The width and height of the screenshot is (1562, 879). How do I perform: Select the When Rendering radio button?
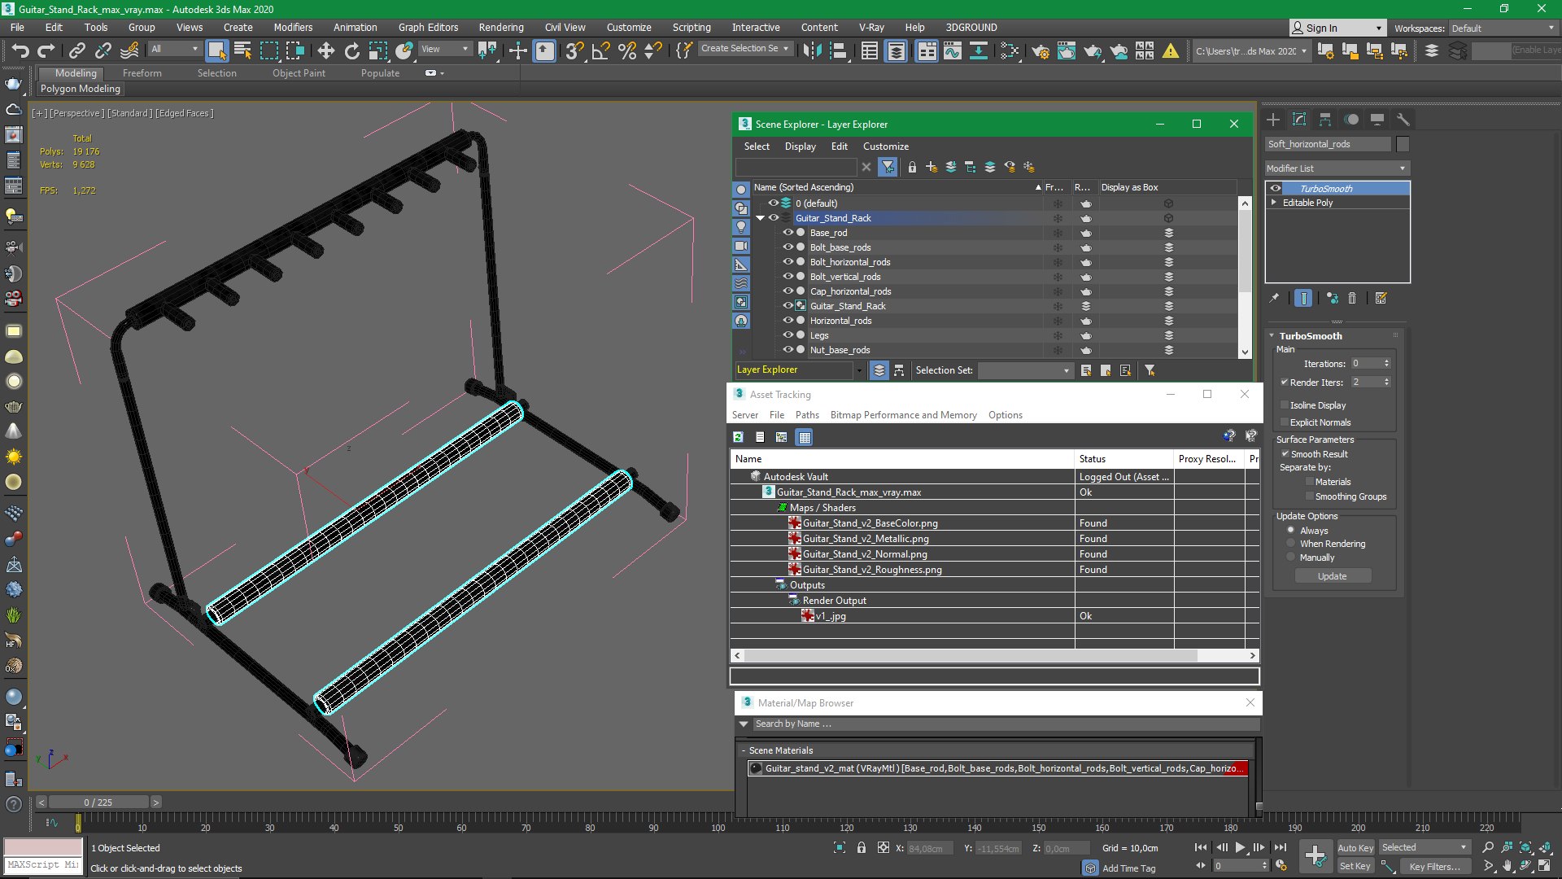coord(1290,544)
